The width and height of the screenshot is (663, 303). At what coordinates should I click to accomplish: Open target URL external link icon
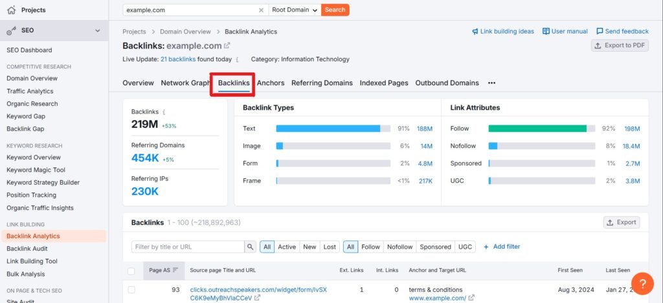471,298
